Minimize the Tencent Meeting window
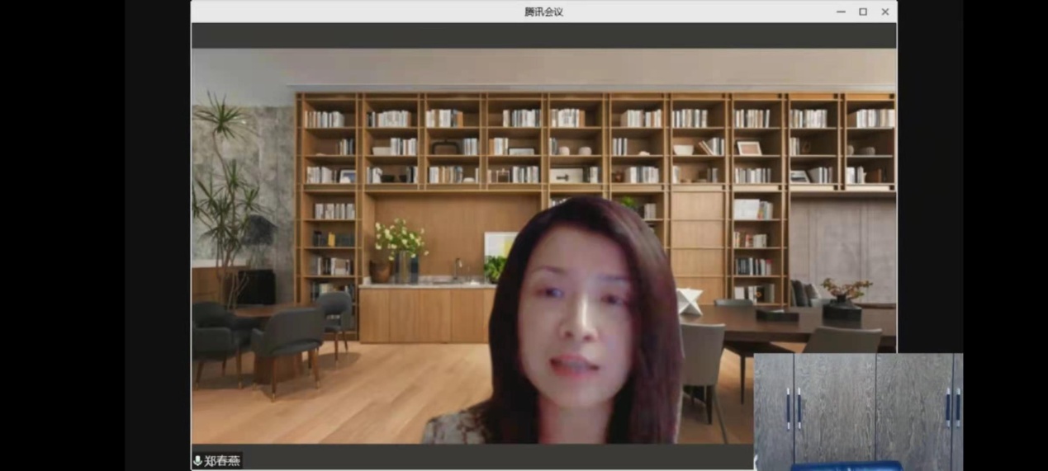This screenshot has height=471, width=1048. coord(841,12)
